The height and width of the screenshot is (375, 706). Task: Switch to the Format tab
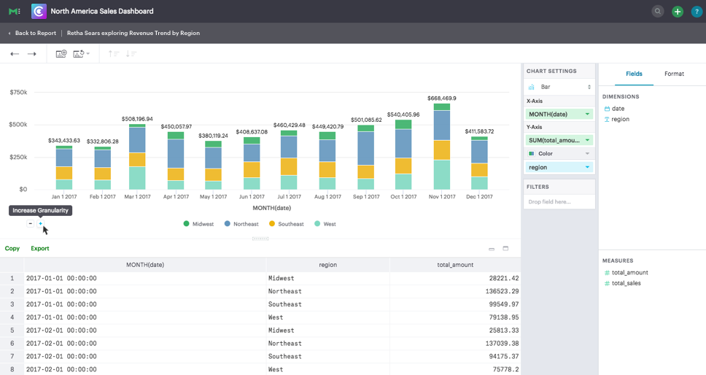click(x=674, y=74)
